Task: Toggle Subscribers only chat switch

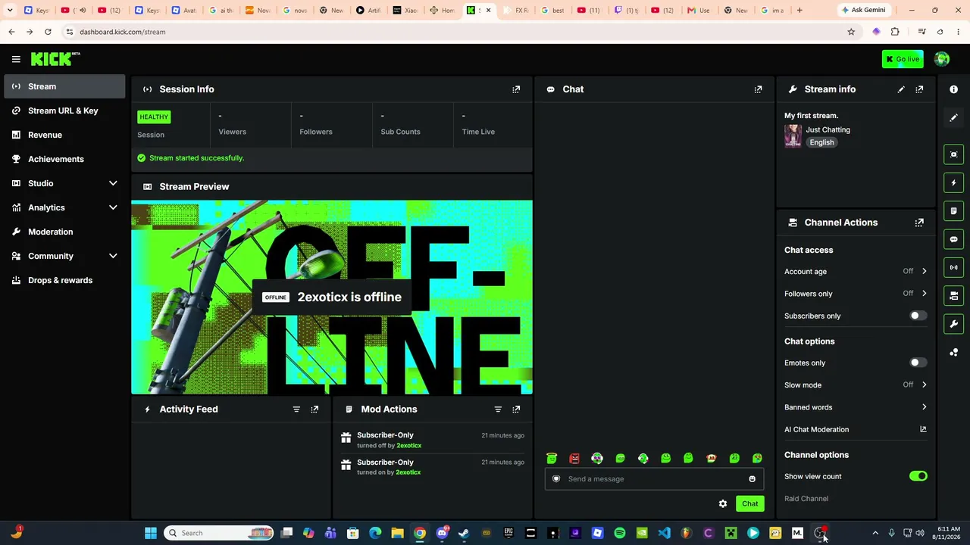Action: click(918, 316)
